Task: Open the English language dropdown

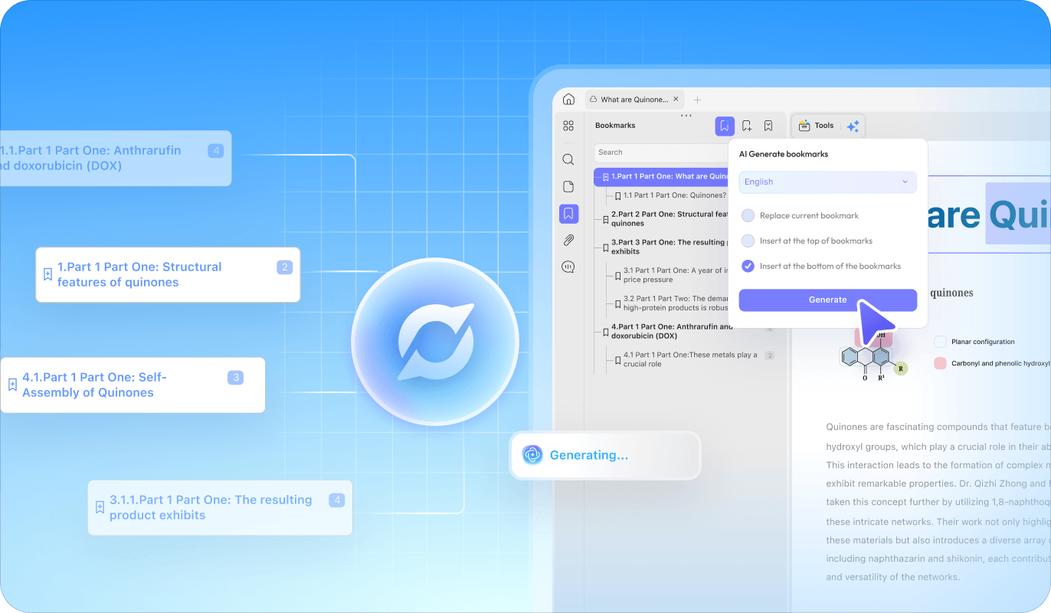Action: tap(828, 182)
